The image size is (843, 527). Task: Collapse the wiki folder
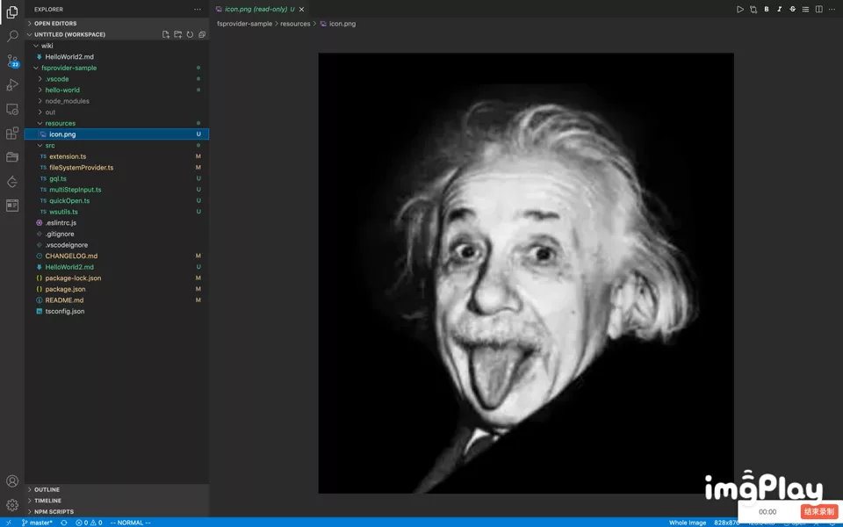click(x=117, y=46)
